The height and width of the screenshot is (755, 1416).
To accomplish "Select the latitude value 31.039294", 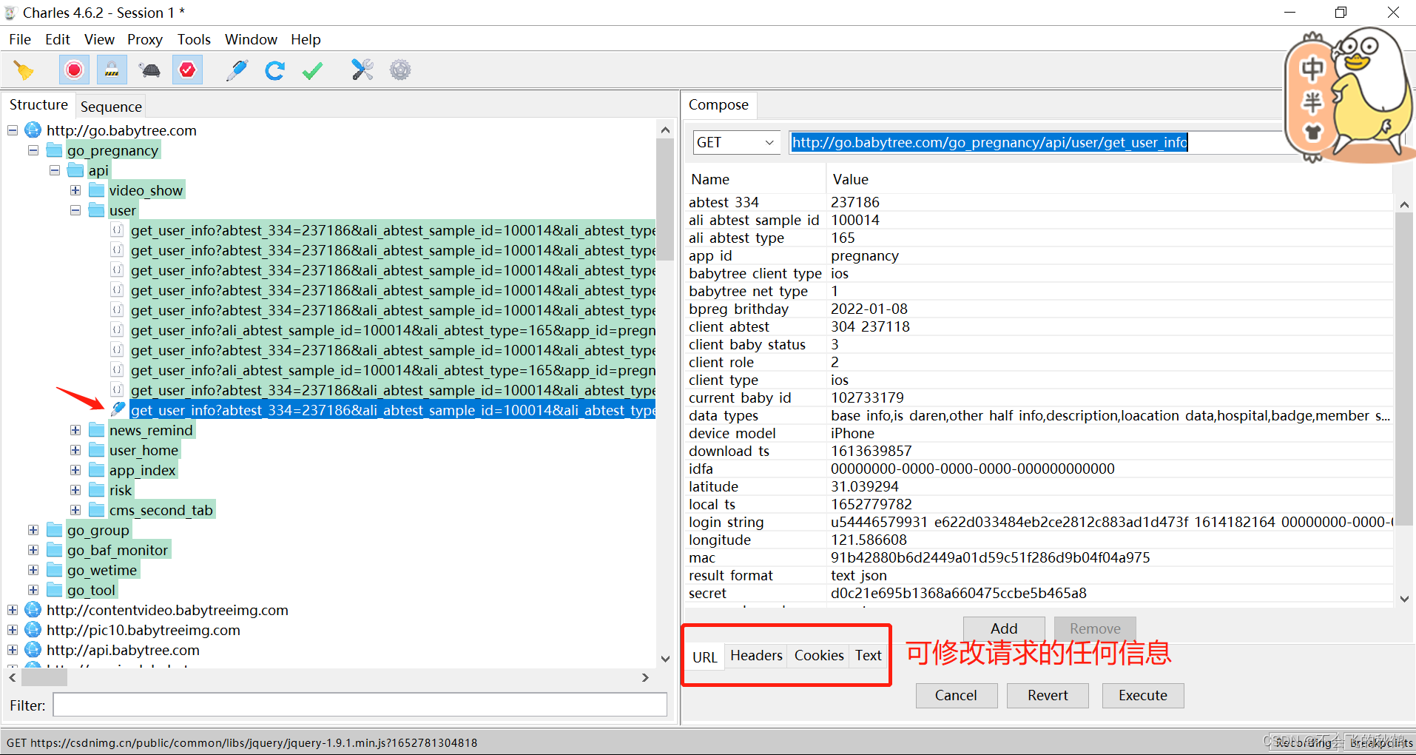I will (864, 486).
